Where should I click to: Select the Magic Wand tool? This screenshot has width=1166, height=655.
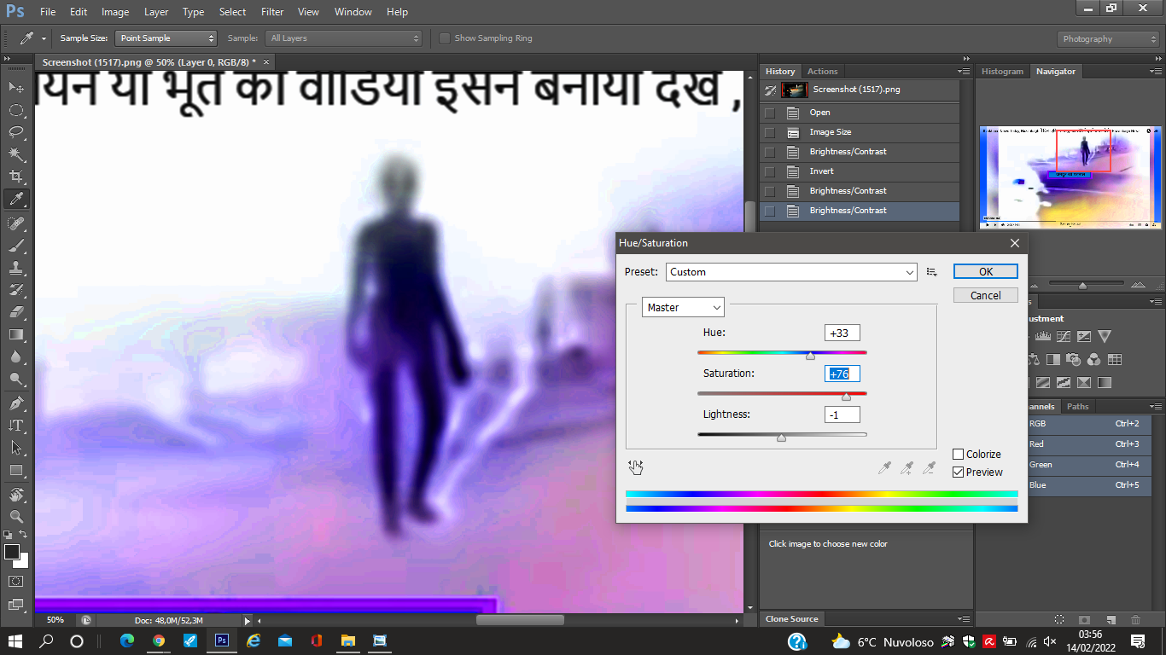(16, 154)
